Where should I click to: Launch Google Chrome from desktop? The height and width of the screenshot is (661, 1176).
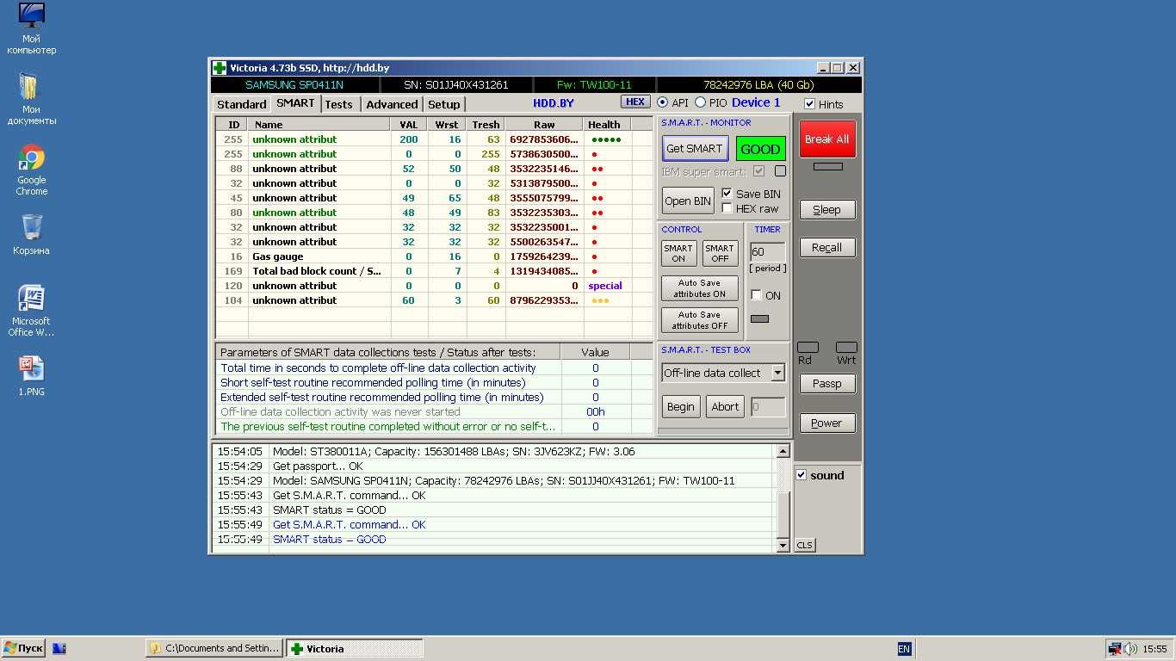pos(32,170)
